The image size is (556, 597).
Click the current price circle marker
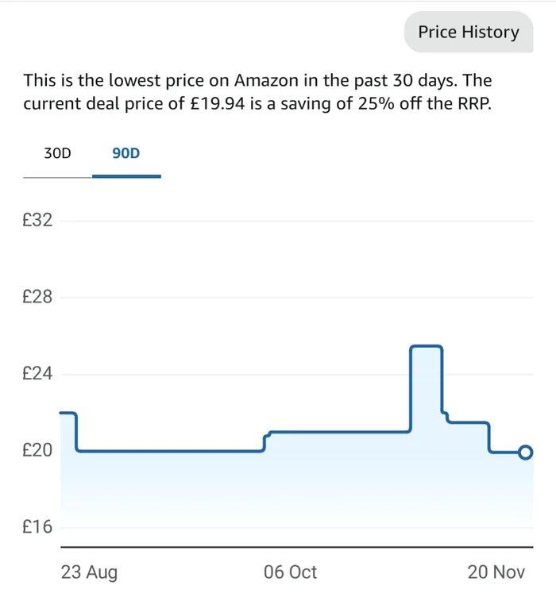tap(525, 453)
